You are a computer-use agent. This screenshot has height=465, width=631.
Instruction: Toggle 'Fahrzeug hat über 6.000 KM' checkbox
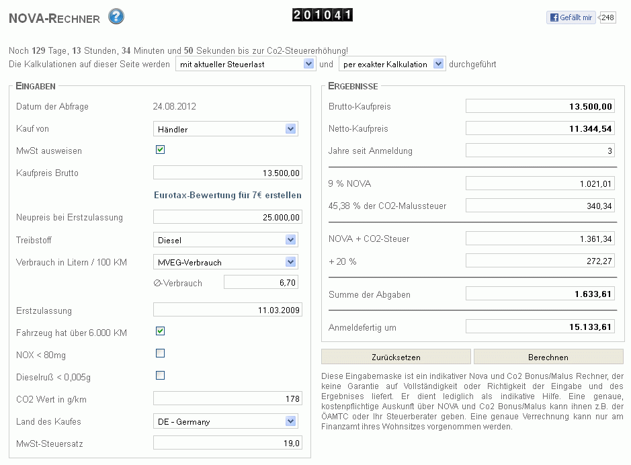(x=160, y=331)
